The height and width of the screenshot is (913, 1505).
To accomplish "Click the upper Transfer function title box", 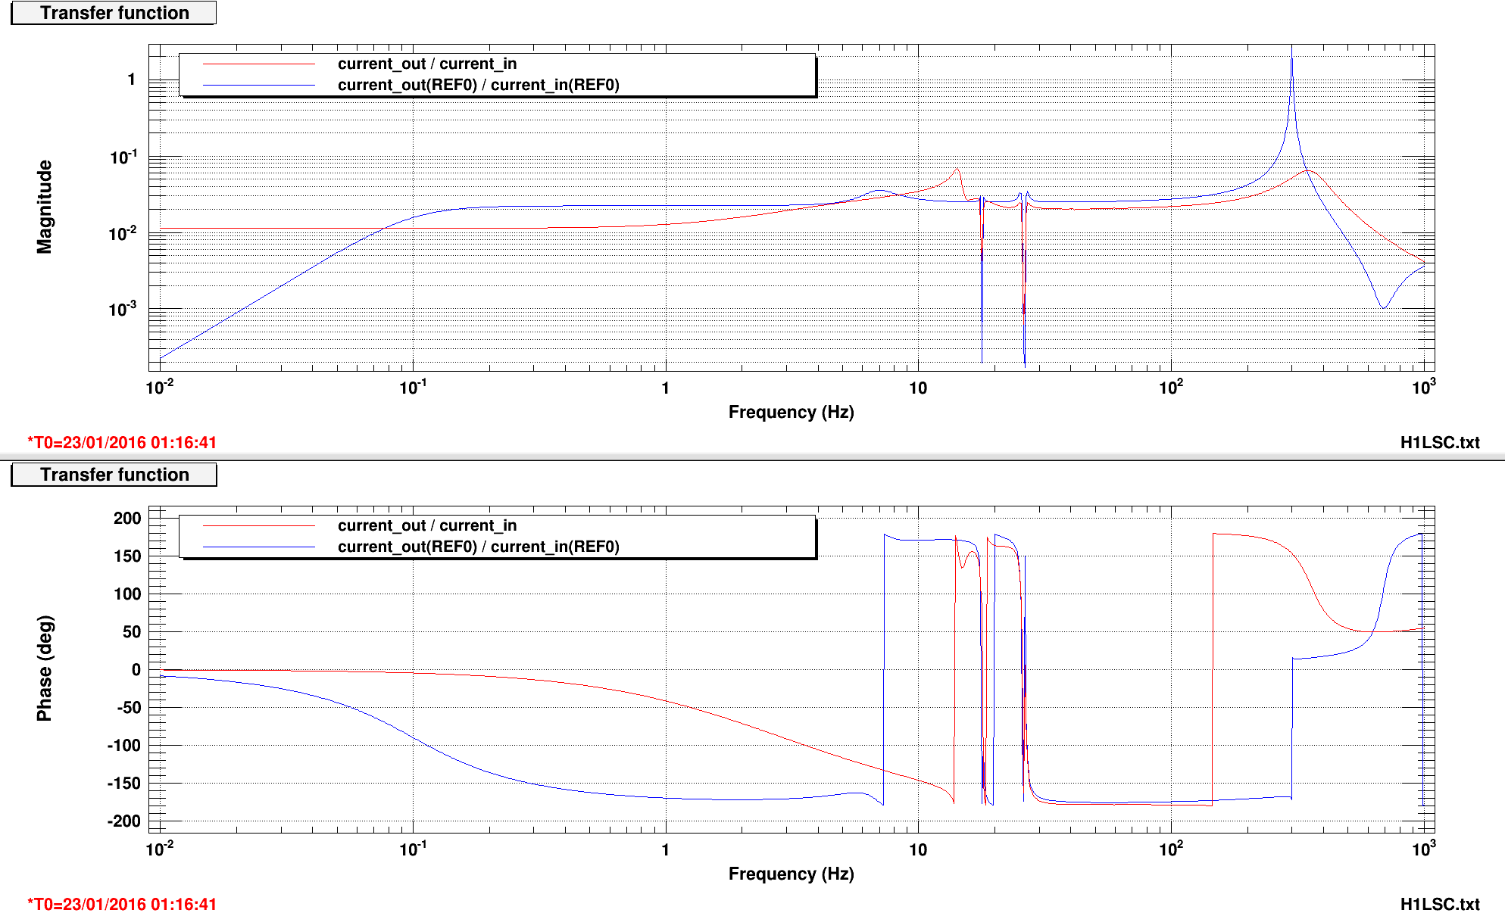I will point(114,13).
